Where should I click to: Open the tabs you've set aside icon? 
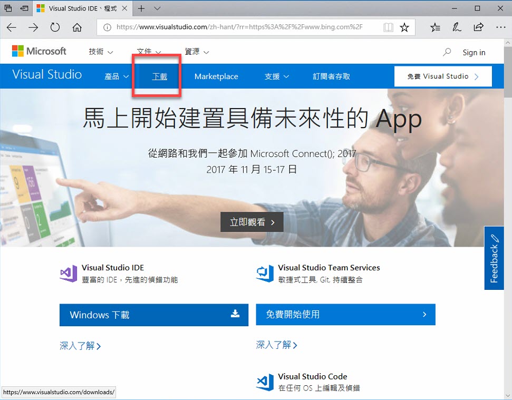(8, 8)
